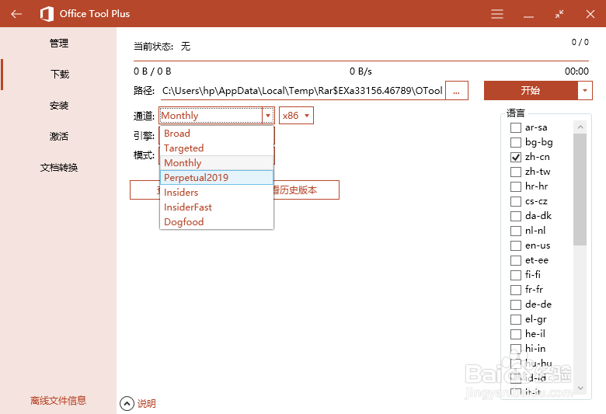Tick the el-gr language checkbox

click(516, 320)
